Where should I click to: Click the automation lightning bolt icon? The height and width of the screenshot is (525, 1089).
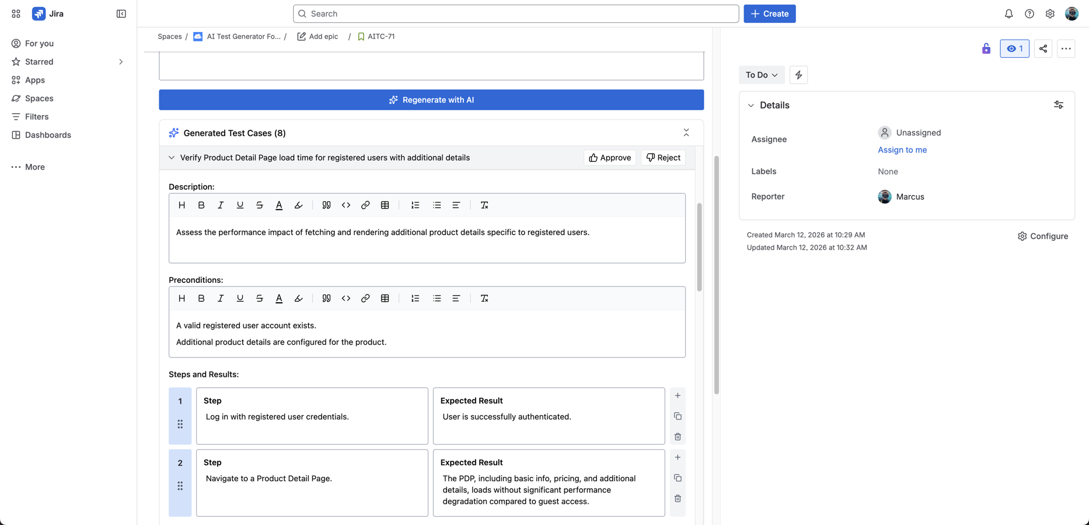click(x=798, y=75)
